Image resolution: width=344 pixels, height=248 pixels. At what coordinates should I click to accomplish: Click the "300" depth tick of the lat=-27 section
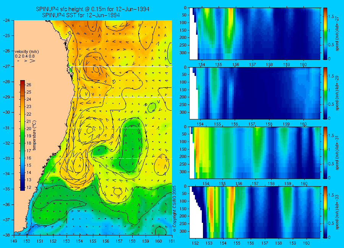coord(183,53)
